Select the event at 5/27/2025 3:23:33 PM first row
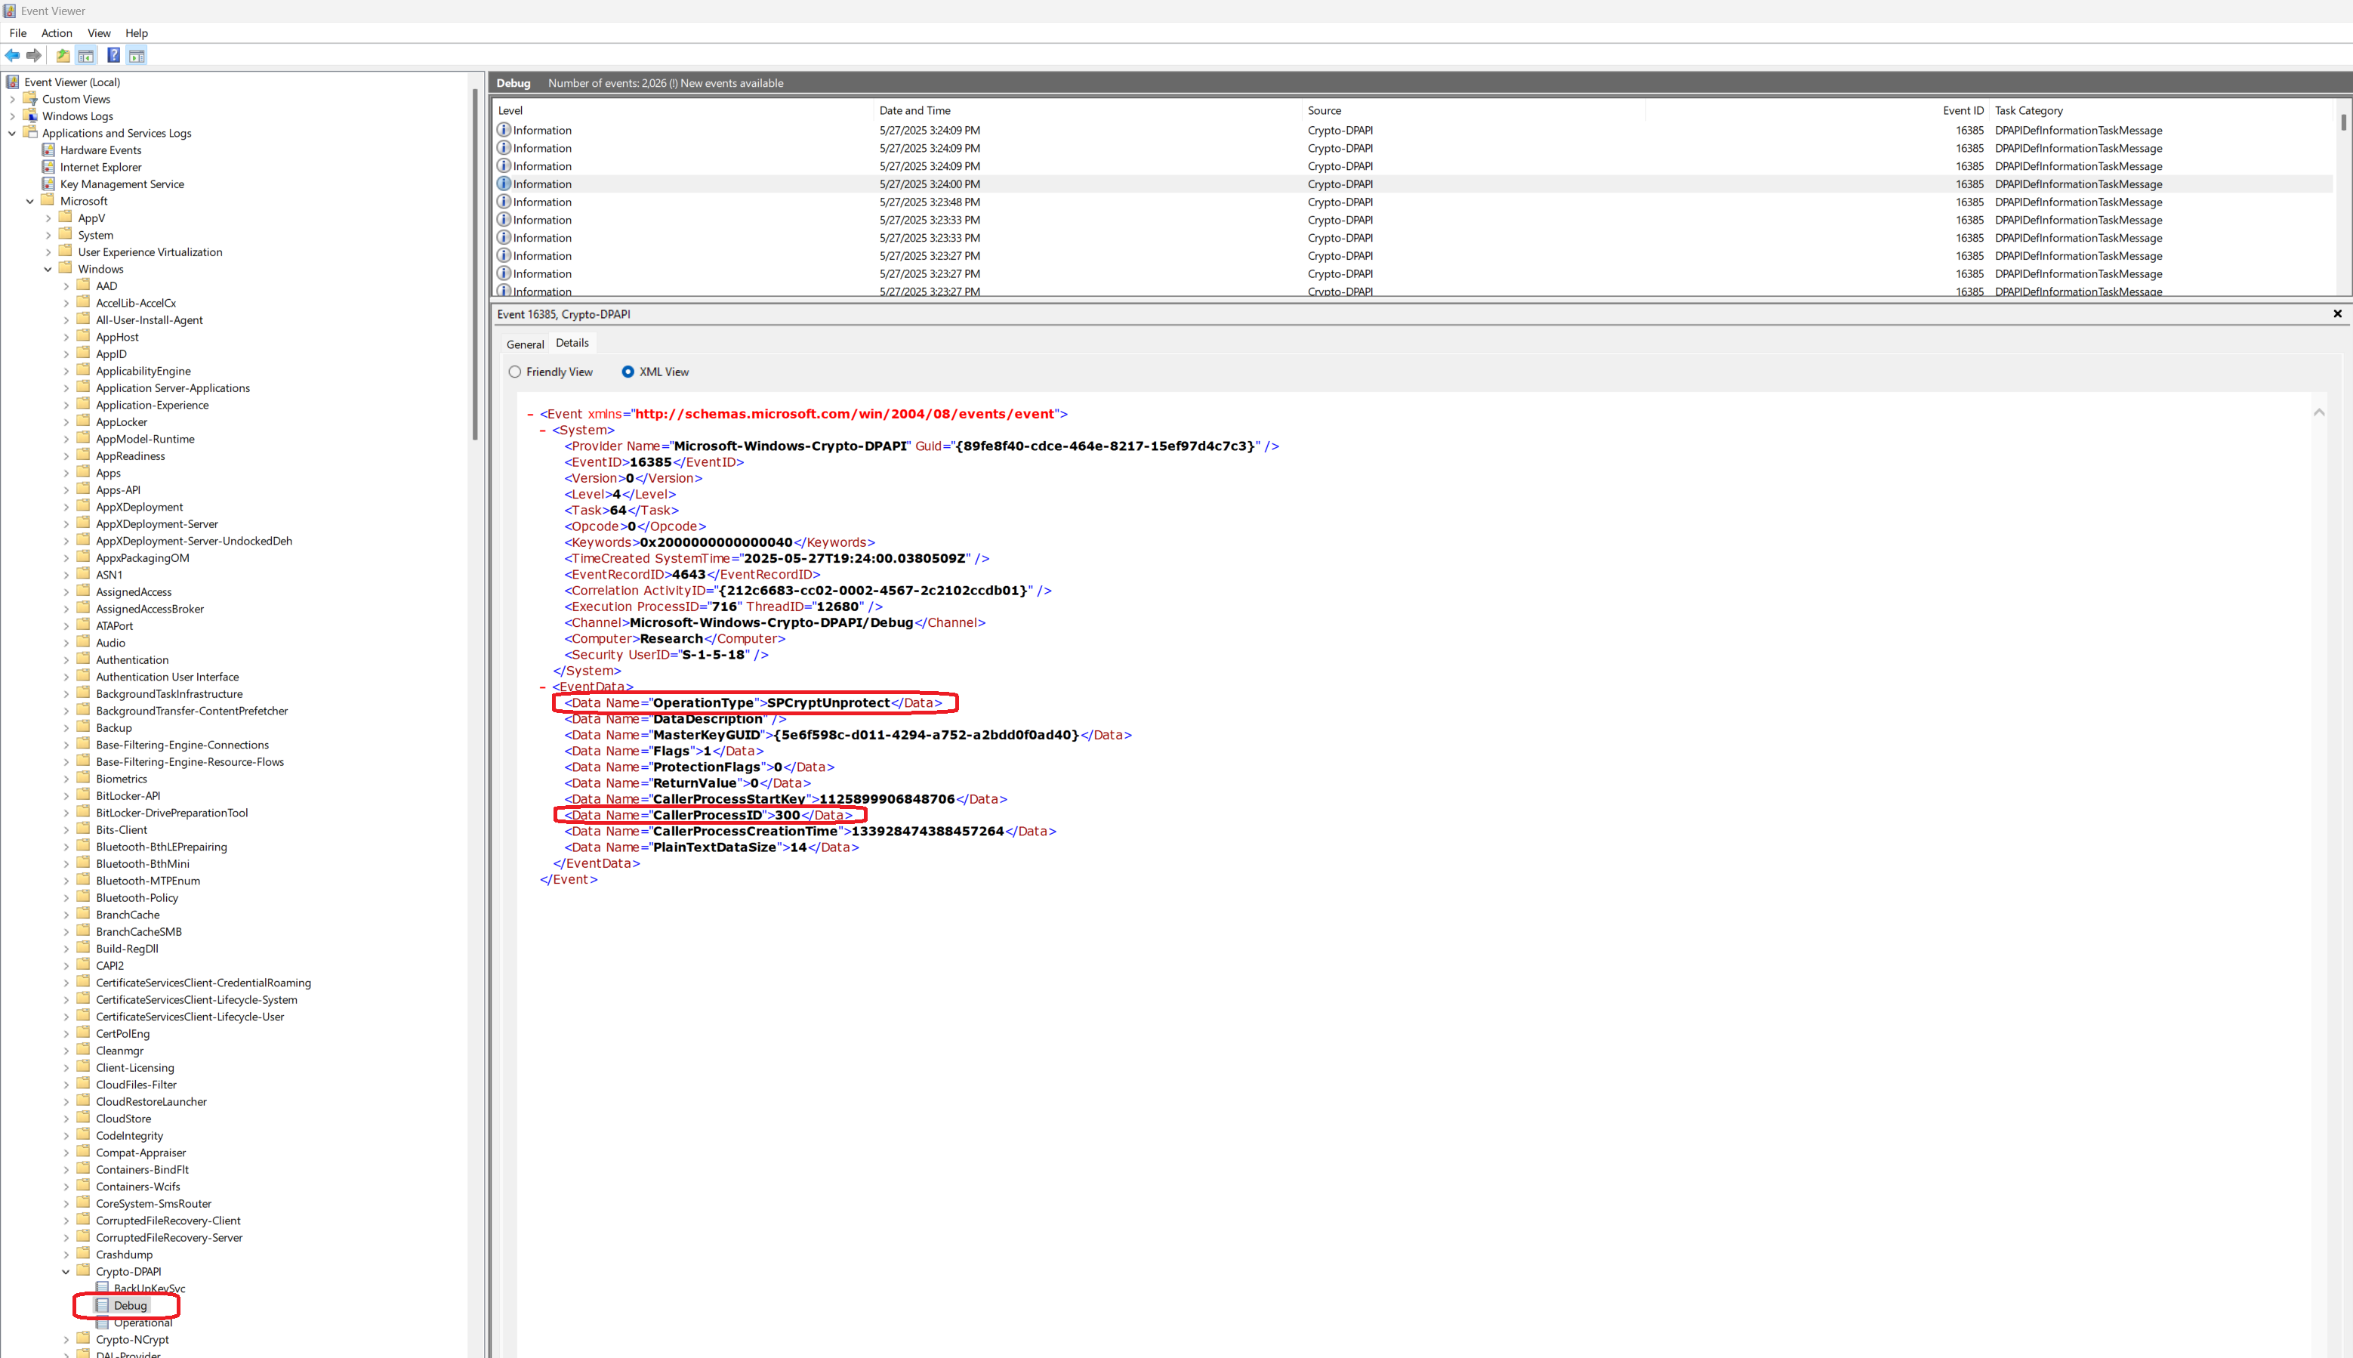The image size is (2353, 1358). click(x=1412, y=220)
